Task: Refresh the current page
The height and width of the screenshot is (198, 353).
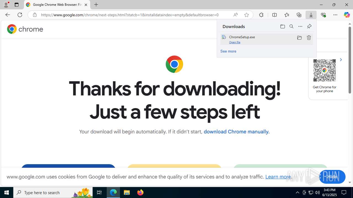Action: (20, 15)
